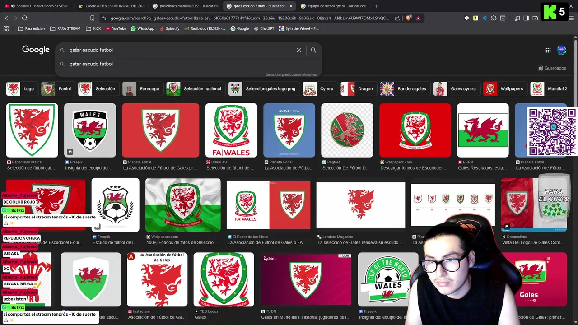Click the address bar URL field
The image size is (578, 325).
[x=250, y=18]
